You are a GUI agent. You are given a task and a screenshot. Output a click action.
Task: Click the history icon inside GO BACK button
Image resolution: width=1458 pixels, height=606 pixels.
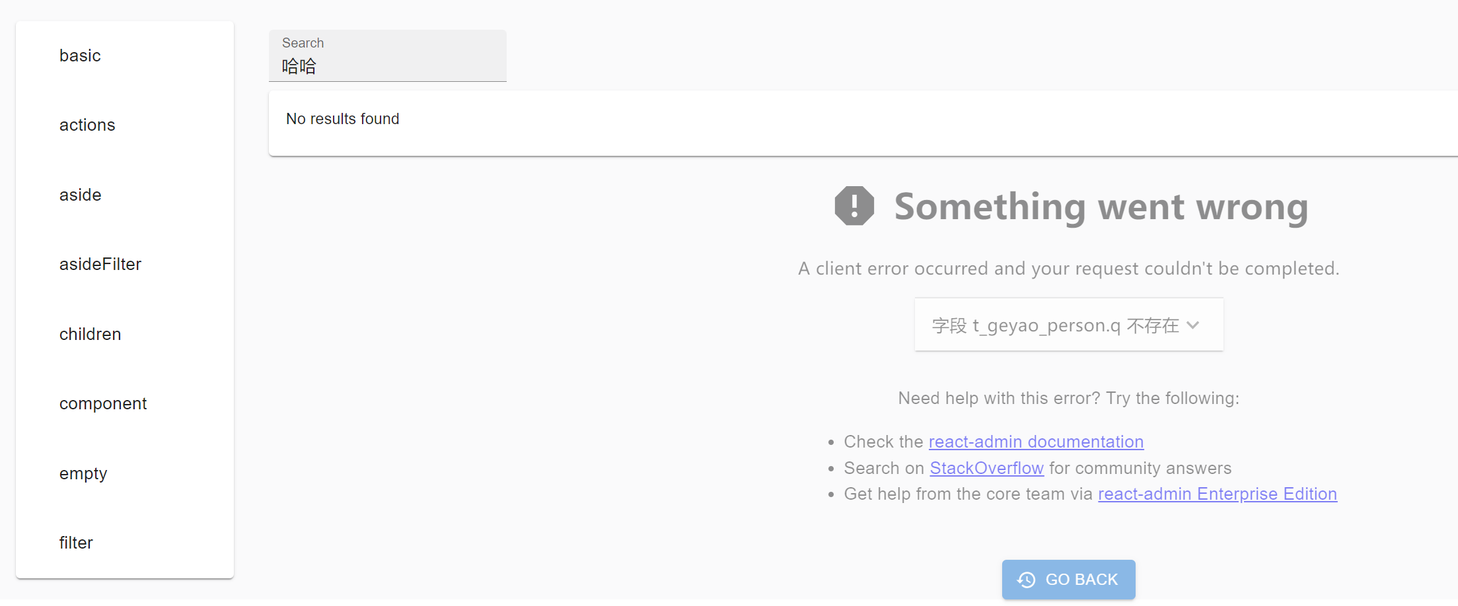(1027, 580)
